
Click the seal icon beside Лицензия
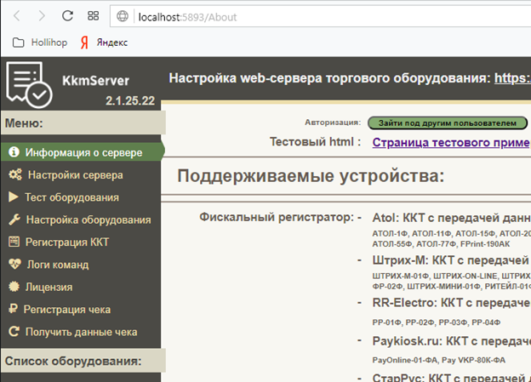[14, 287]
